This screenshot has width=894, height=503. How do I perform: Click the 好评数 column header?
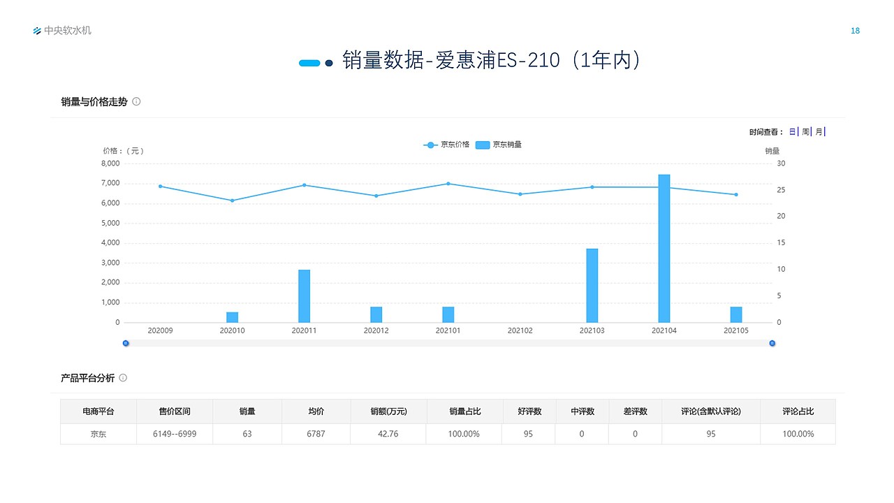529,411
